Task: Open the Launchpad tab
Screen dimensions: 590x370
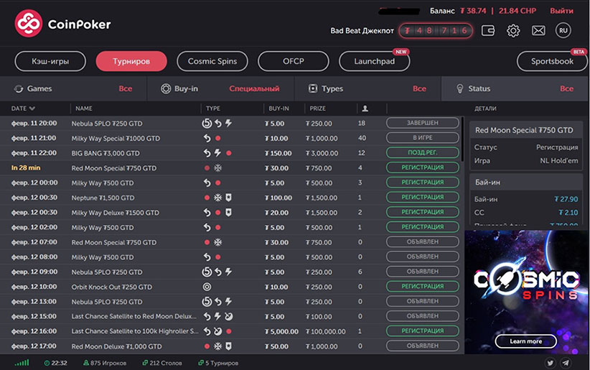Action: (x=375, y=61)
